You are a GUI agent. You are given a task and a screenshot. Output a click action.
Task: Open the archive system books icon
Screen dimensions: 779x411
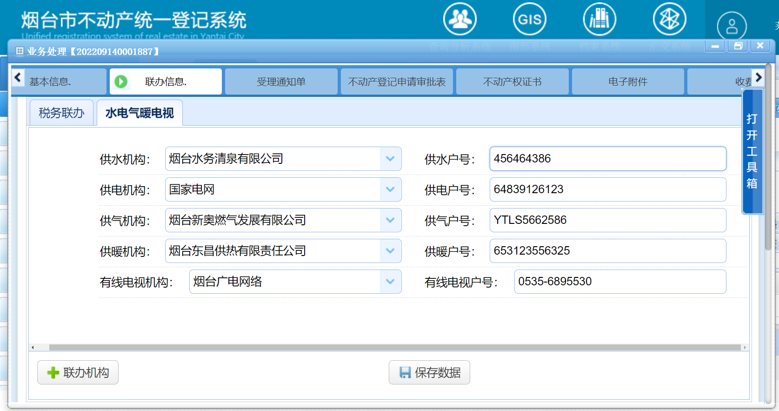pyautogui.click(x=599, y=19)
